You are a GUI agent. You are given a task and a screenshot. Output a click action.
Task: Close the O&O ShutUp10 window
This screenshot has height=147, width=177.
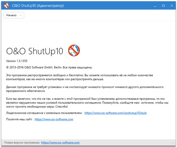tap(170, 5)
